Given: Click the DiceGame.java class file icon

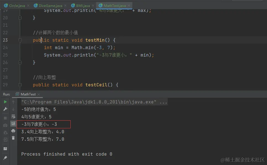Looking at the screenshot, I should click(x=36, y=6).
